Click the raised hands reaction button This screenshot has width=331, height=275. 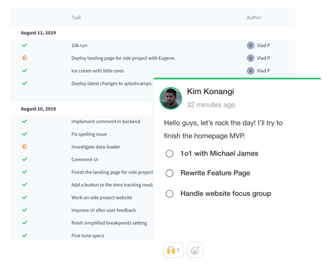[173, 250]
